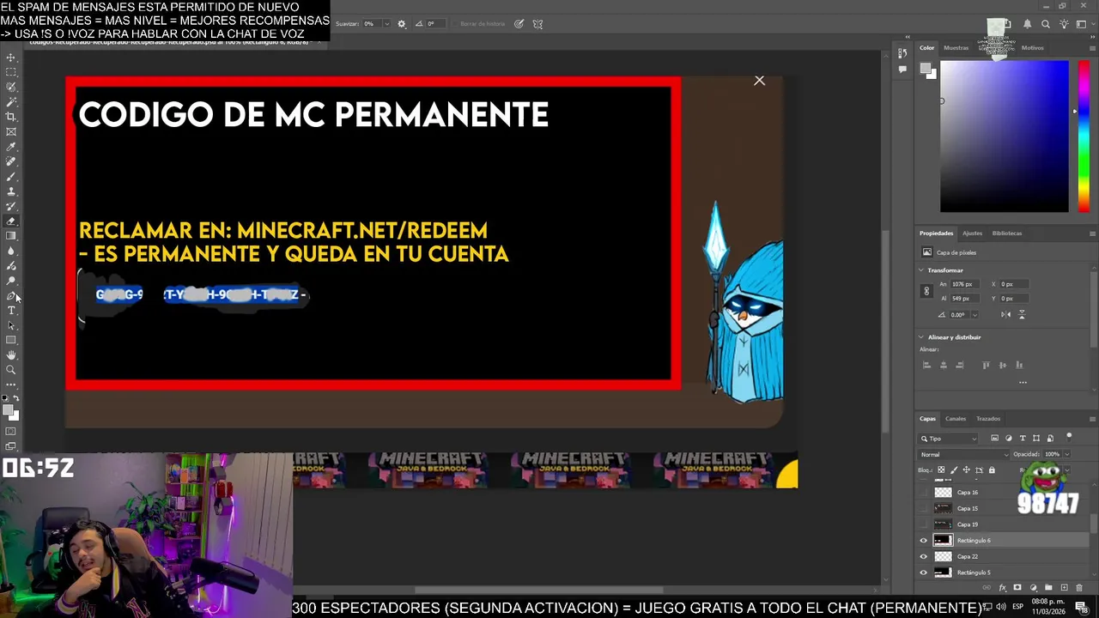
Task: Open the Capas panel menu
Action: (1092, 419)
